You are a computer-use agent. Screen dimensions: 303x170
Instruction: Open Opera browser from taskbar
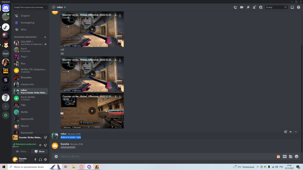tap(81, 167)
